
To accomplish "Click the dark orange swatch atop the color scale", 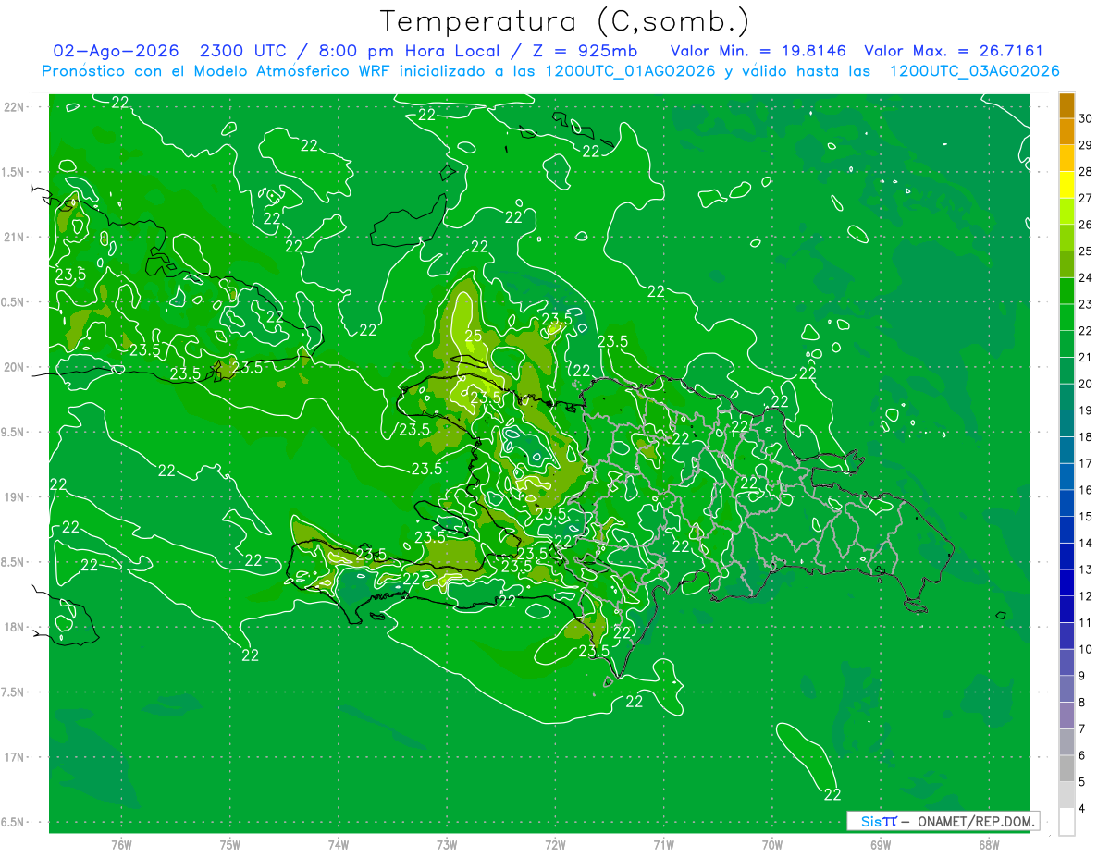I will coord(1067,105).
